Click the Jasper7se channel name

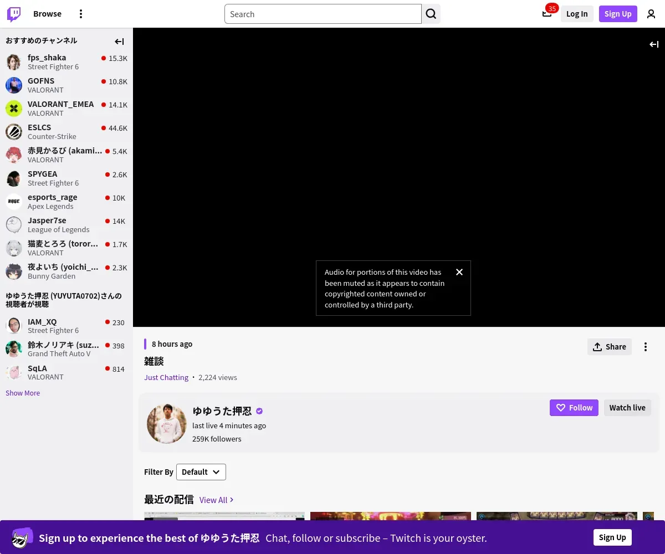(x=47, y=220)
